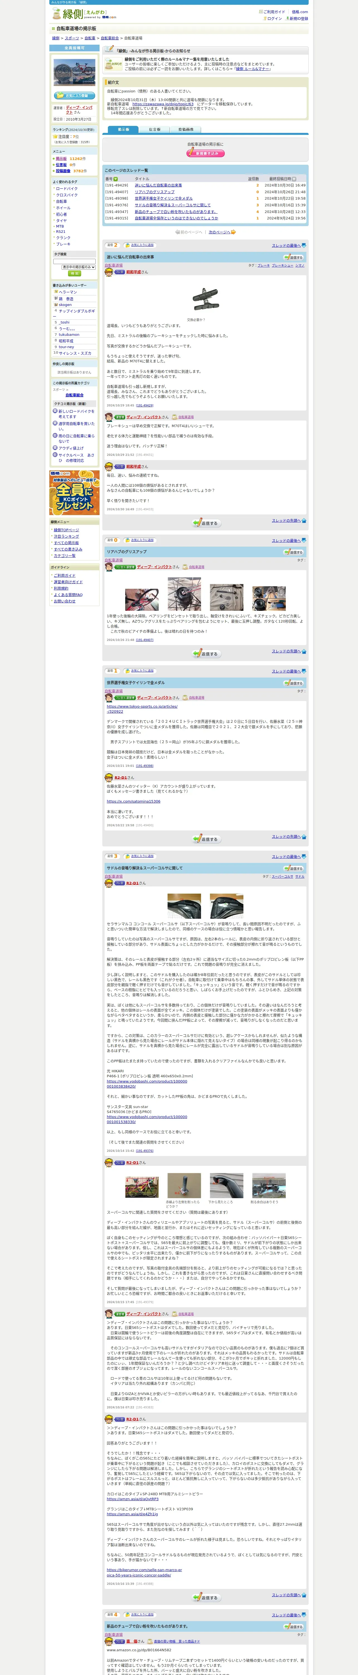This screenshot has width=358, height=1675.
Task: Open アウディ値上げ board link
Action: (x=71, y=448)
